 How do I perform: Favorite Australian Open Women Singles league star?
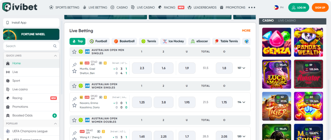coord(74,86)
